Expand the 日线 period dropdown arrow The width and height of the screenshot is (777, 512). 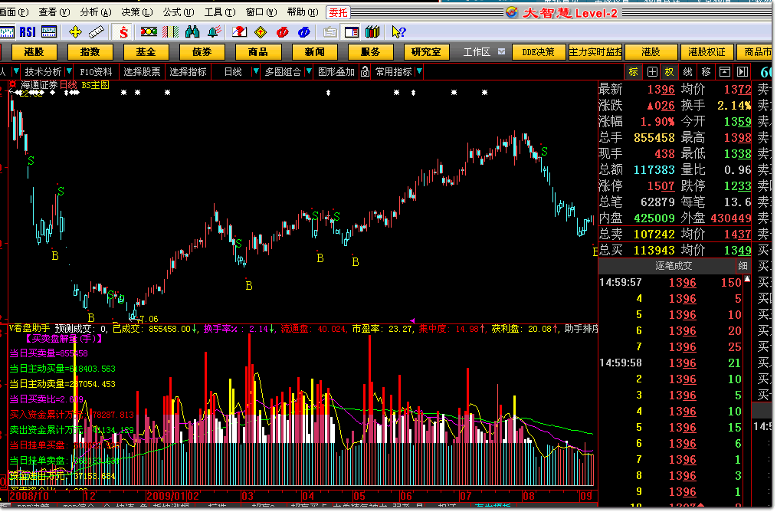(256, 72)
